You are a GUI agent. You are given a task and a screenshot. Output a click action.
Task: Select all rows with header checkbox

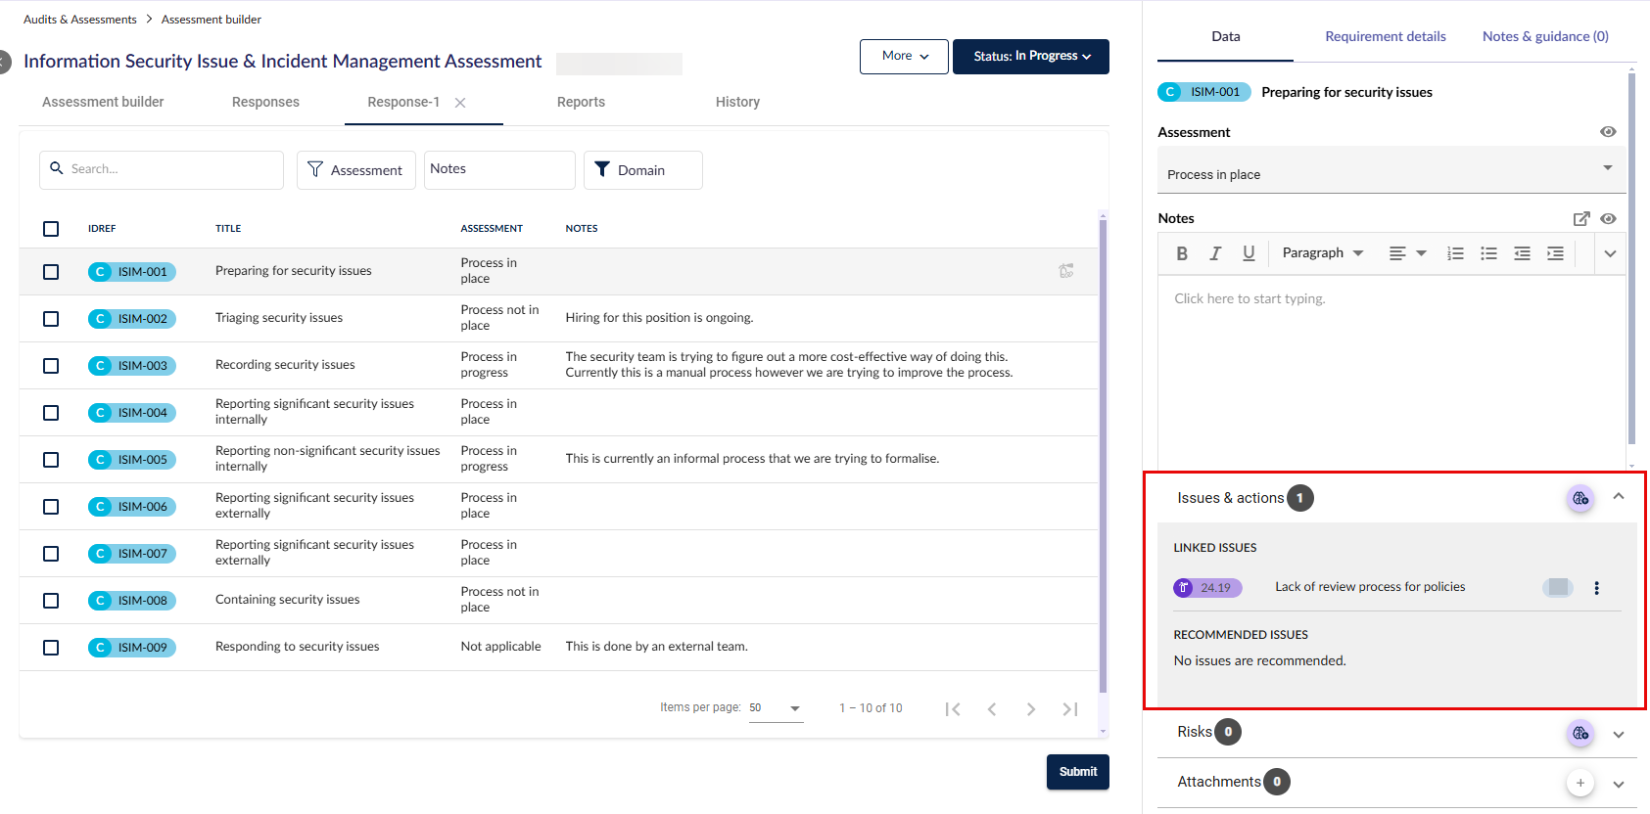click(x=51, y=229)
